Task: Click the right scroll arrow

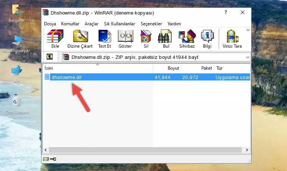Action: click(247, 150)
